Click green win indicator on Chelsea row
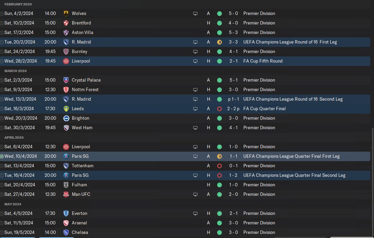 [219, 233]
